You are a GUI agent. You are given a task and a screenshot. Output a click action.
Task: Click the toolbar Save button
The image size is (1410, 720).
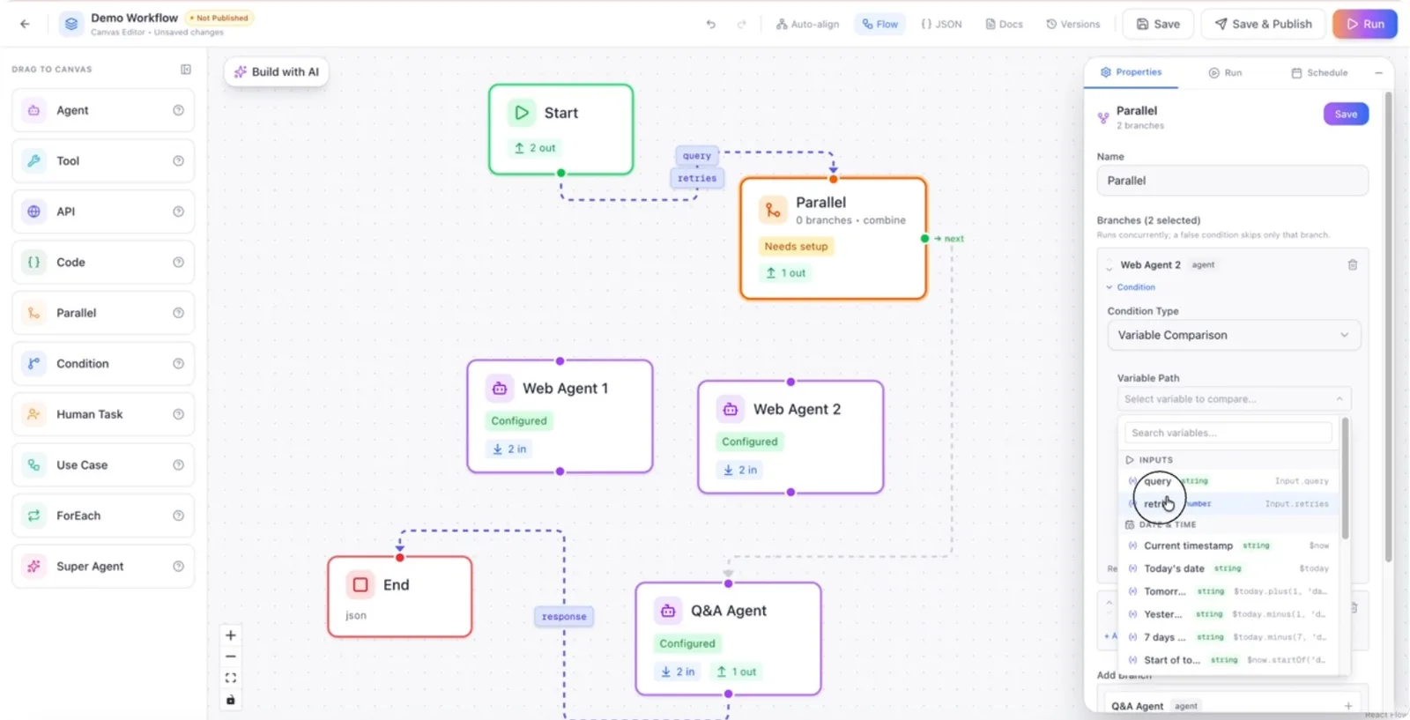pos(1158,24)
